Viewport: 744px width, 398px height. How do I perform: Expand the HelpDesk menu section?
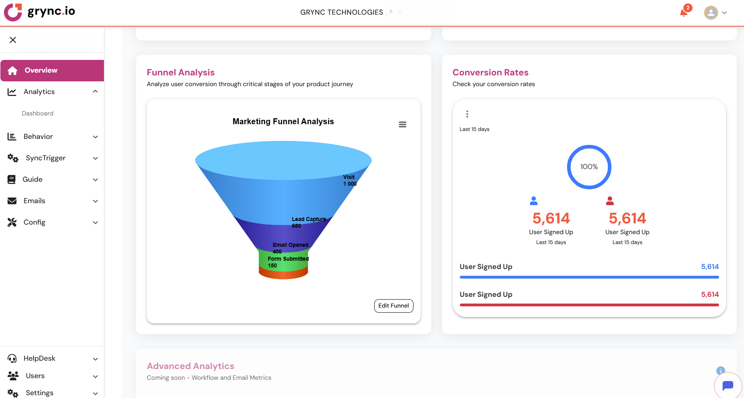[95, 359]
